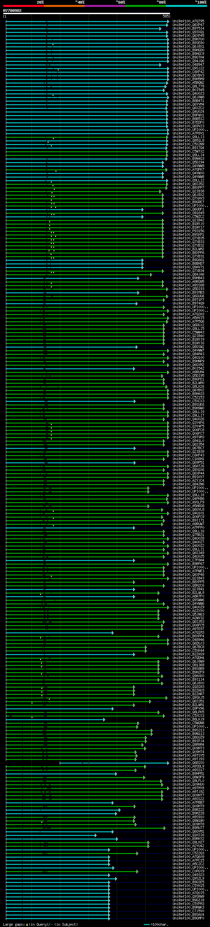The width and height of the screenshot is (210, 927).
Task: Click the cyan ~100% identity legend segment
Action: tap(186, 6)
